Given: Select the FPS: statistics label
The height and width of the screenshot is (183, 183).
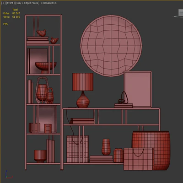Looking at the screenshot, I should 6,24.
